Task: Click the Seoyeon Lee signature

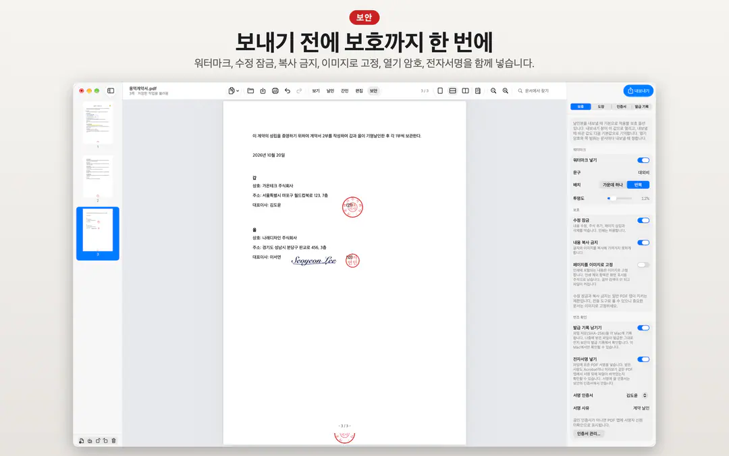Action: (313, 261)
